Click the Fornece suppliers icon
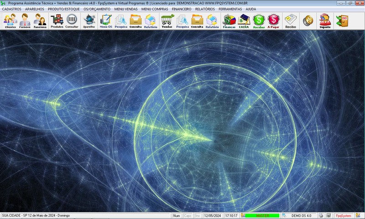Image resolution: width=365 pixels, height=219 pixels. click(x=25, y=21)
